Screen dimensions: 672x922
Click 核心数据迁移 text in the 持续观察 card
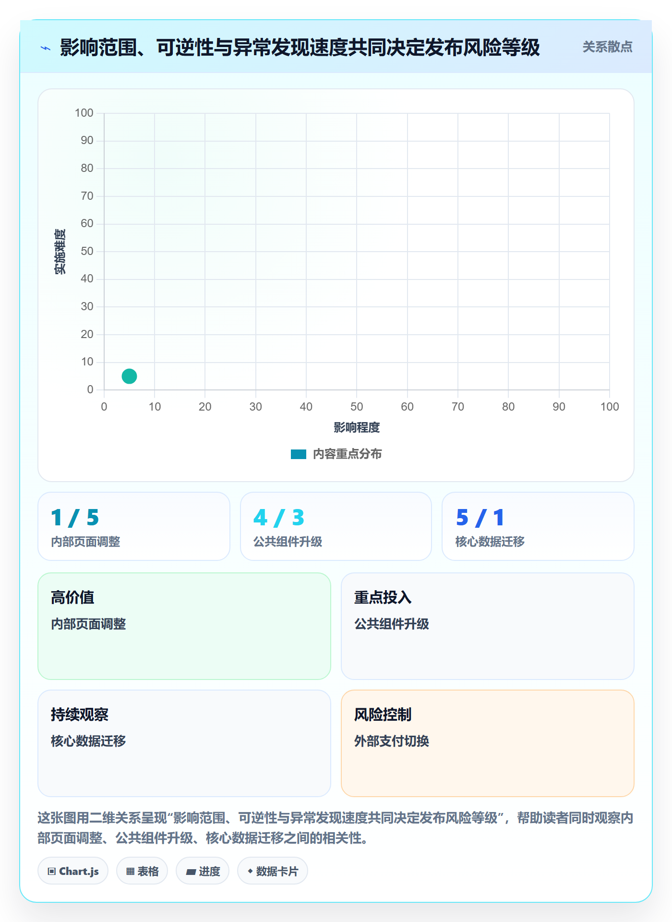coord(88,741)
